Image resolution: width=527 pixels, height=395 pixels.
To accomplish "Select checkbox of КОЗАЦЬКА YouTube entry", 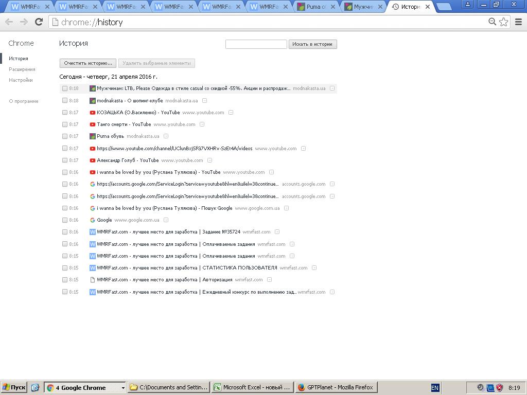I will (x=64, y=113).
